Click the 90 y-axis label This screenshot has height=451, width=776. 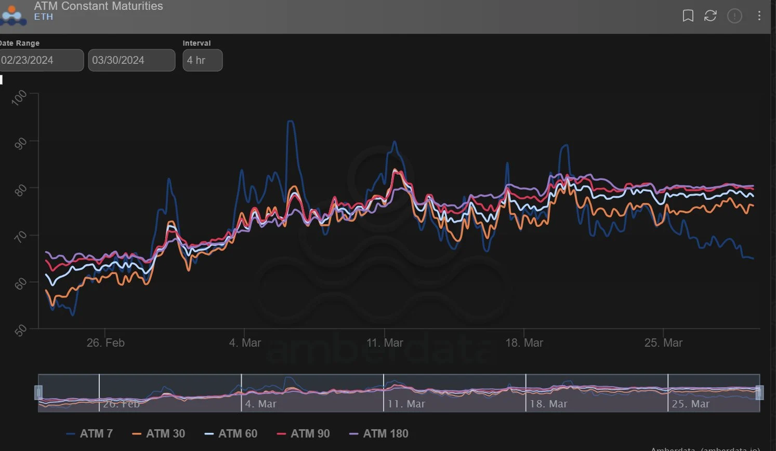tap(20, 144)
